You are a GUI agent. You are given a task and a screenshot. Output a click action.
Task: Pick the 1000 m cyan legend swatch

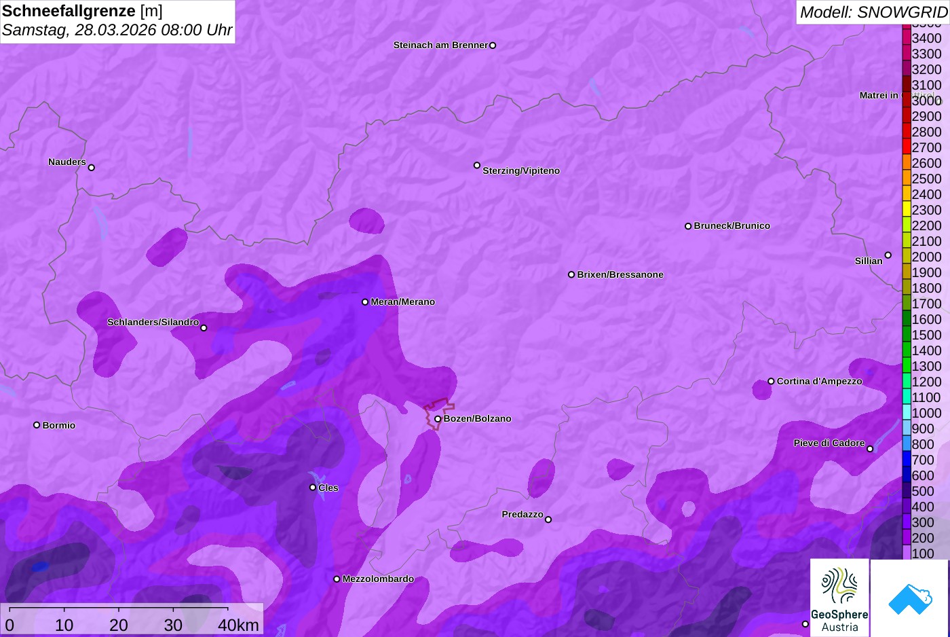tap(907, 412)
